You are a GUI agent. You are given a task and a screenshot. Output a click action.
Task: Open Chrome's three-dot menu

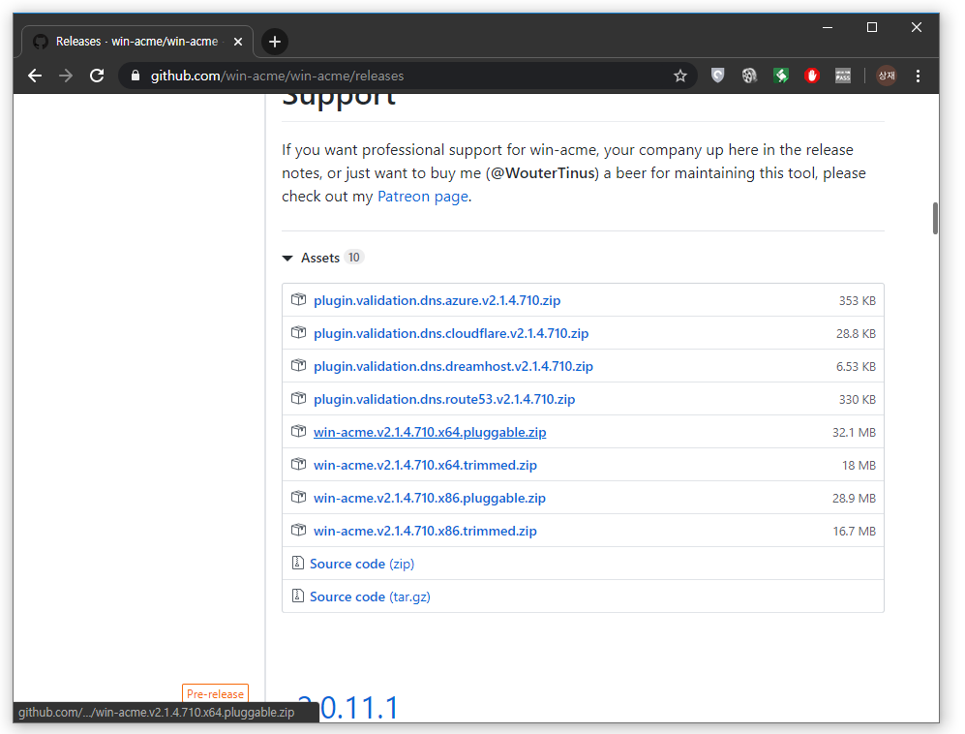[x=918, y=76]
